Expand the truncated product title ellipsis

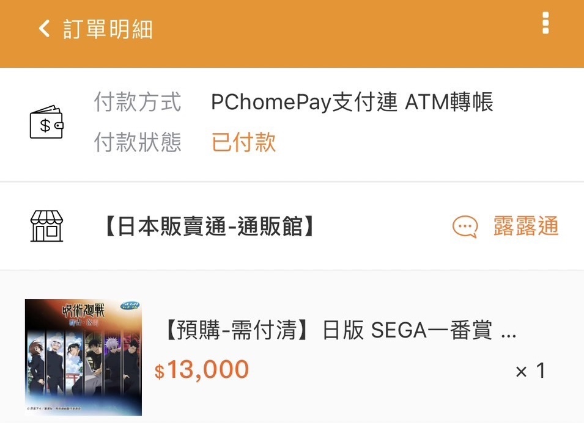point(508,334)
